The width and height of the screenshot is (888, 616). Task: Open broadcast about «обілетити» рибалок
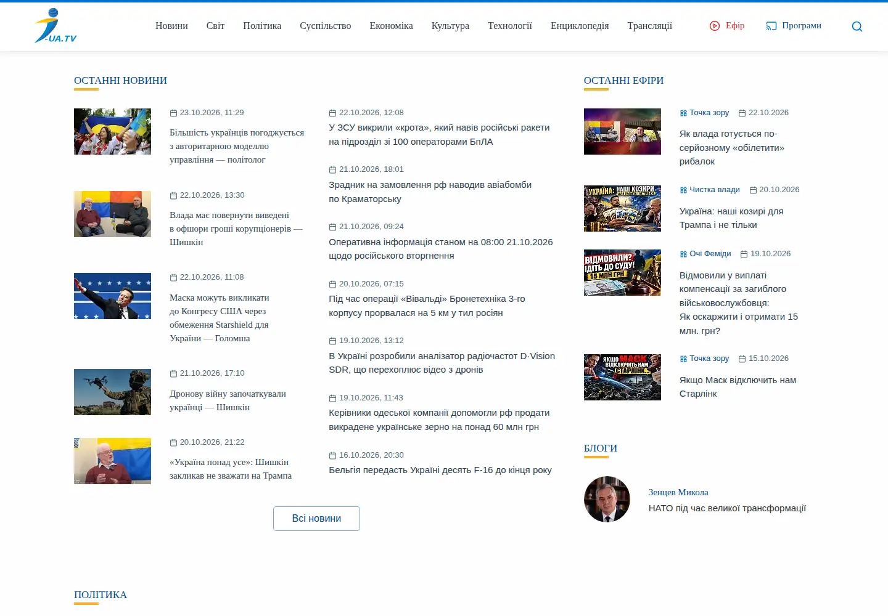(732, 148)
